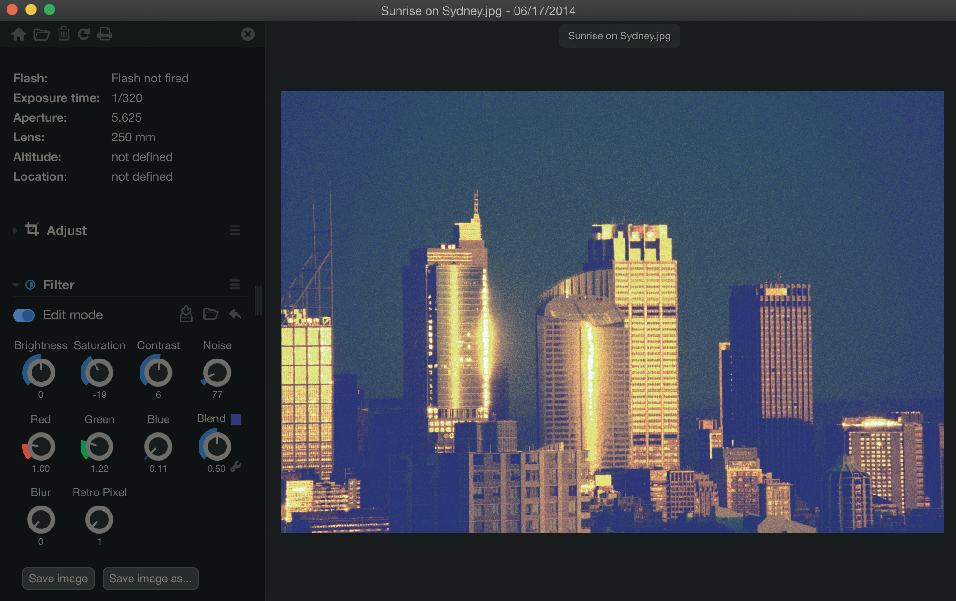The width and height of the screenshot is (956, 601).
Task: Load filter preset via the folder icon
Action: pyautogui.click(x=211, y=314)
